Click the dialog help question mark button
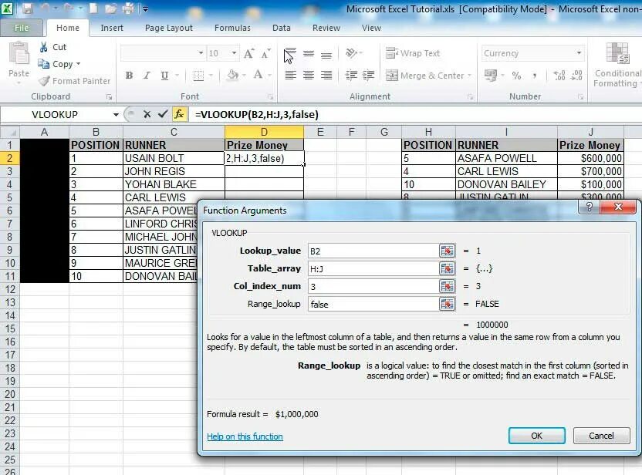 (590, 207)
